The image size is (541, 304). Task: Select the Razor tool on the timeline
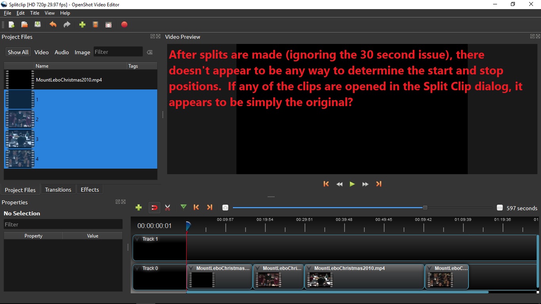[168, 207]
